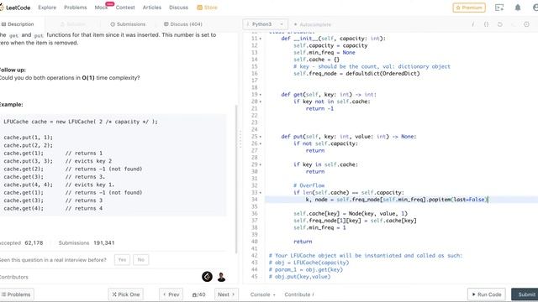This screenshot has width=538, height=302.
Task: Collapse the code fold at line 29
Action: 261,164
